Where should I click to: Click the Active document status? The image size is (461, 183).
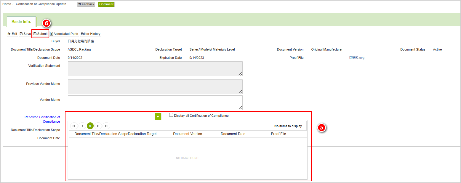[x=437, y=49]
